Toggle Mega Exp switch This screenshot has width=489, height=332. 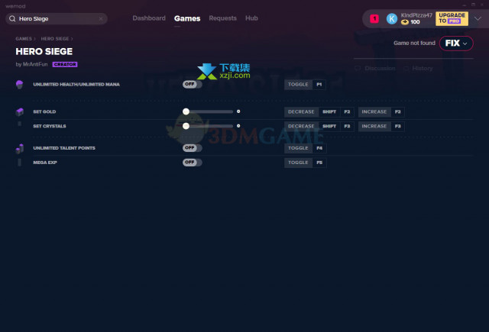(x=192, y=163)
